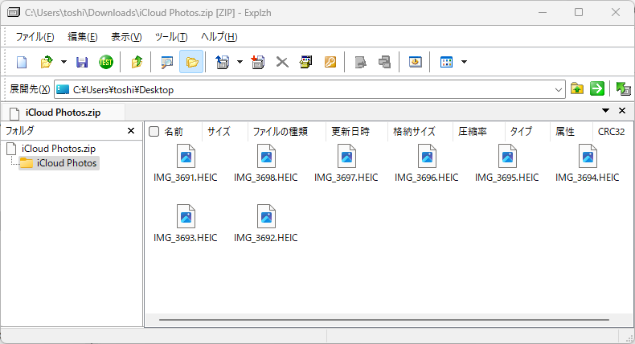635x344 pixels.
Task: Close the フォルダ pane
Action: (x=131, y=131)
